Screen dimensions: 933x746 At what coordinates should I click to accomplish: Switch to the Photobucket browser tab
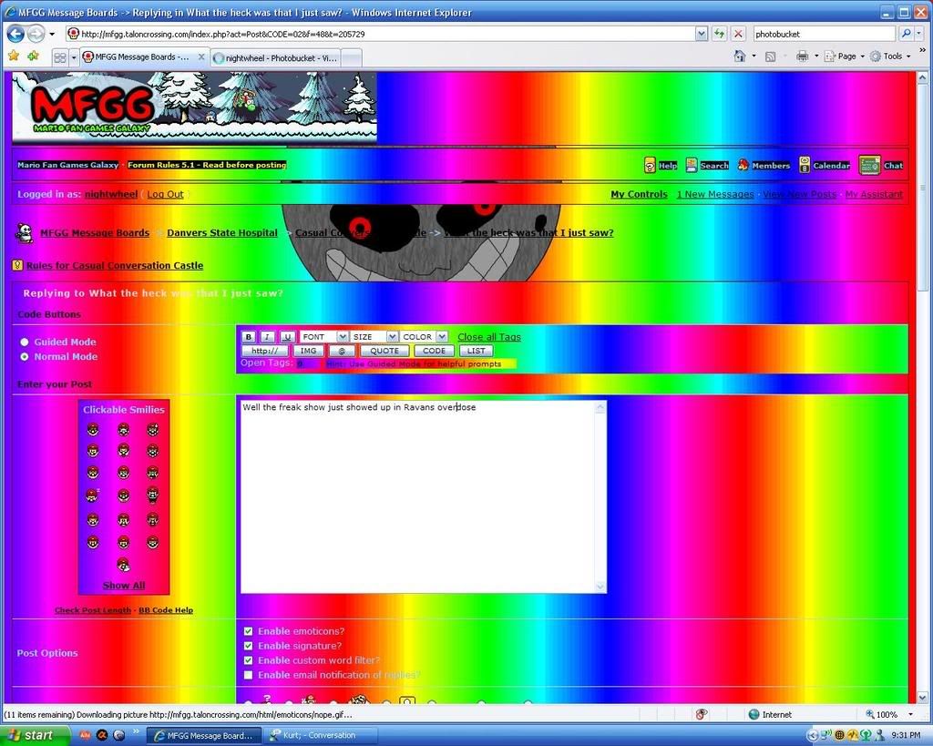pyautogui.click(x=275, y=56)
